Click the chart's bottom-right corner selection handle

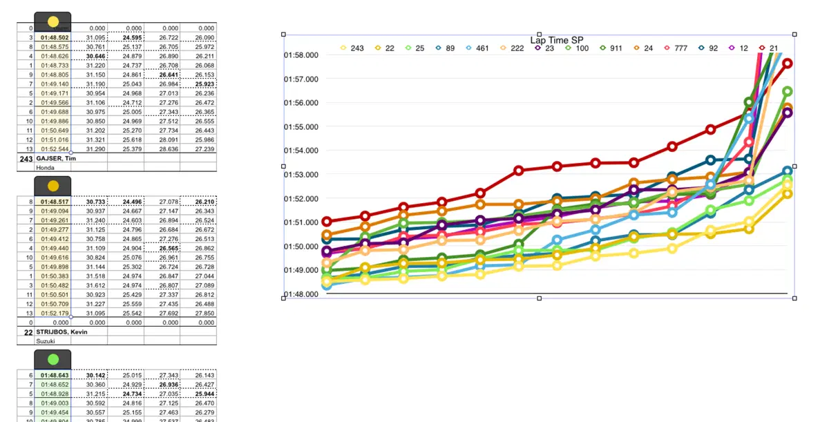tap(794, 298)
